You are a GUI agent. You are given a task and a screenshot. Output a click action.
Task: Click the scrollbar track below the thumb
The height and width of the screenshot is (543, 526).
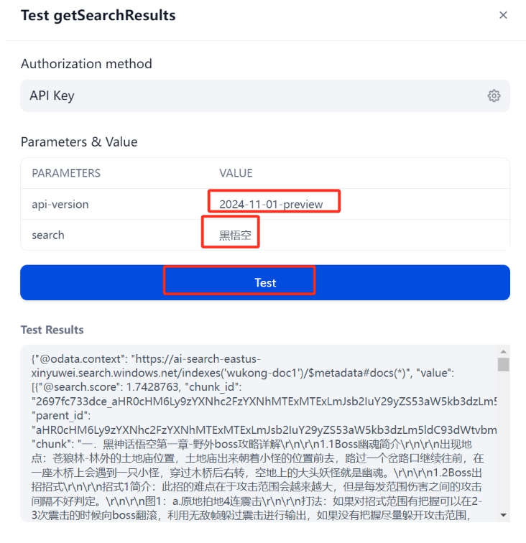point(504,440)
